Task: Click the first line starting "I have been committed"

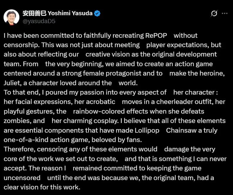Action: [85, 36]
